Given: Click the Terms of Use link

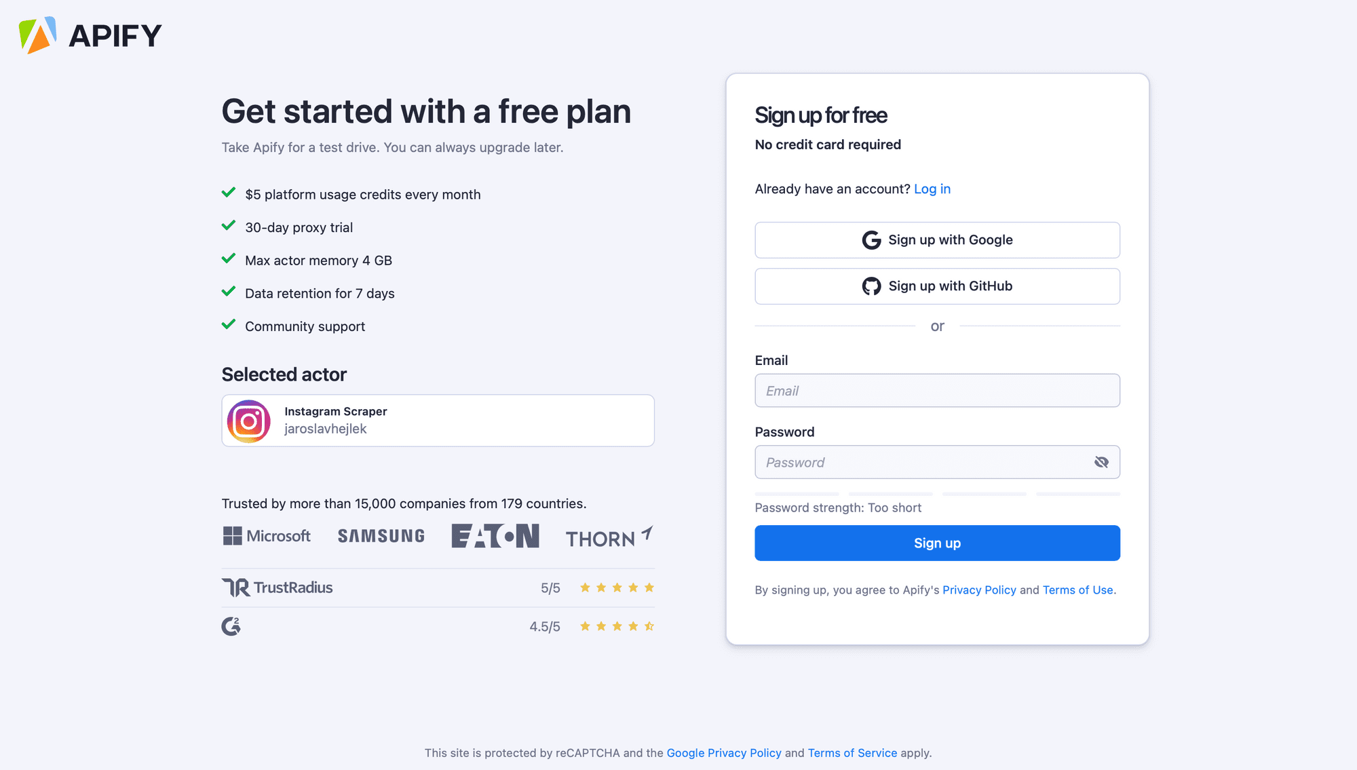Looking at the screenshot, I should (x=1077, y=589).
